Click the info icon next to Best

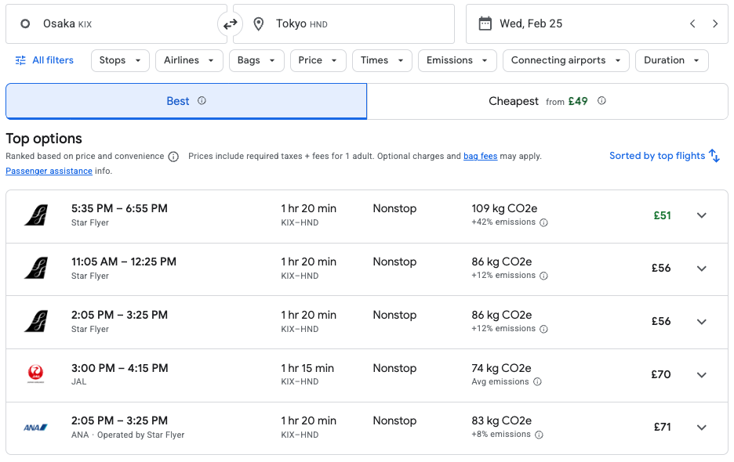pos(202,100)
